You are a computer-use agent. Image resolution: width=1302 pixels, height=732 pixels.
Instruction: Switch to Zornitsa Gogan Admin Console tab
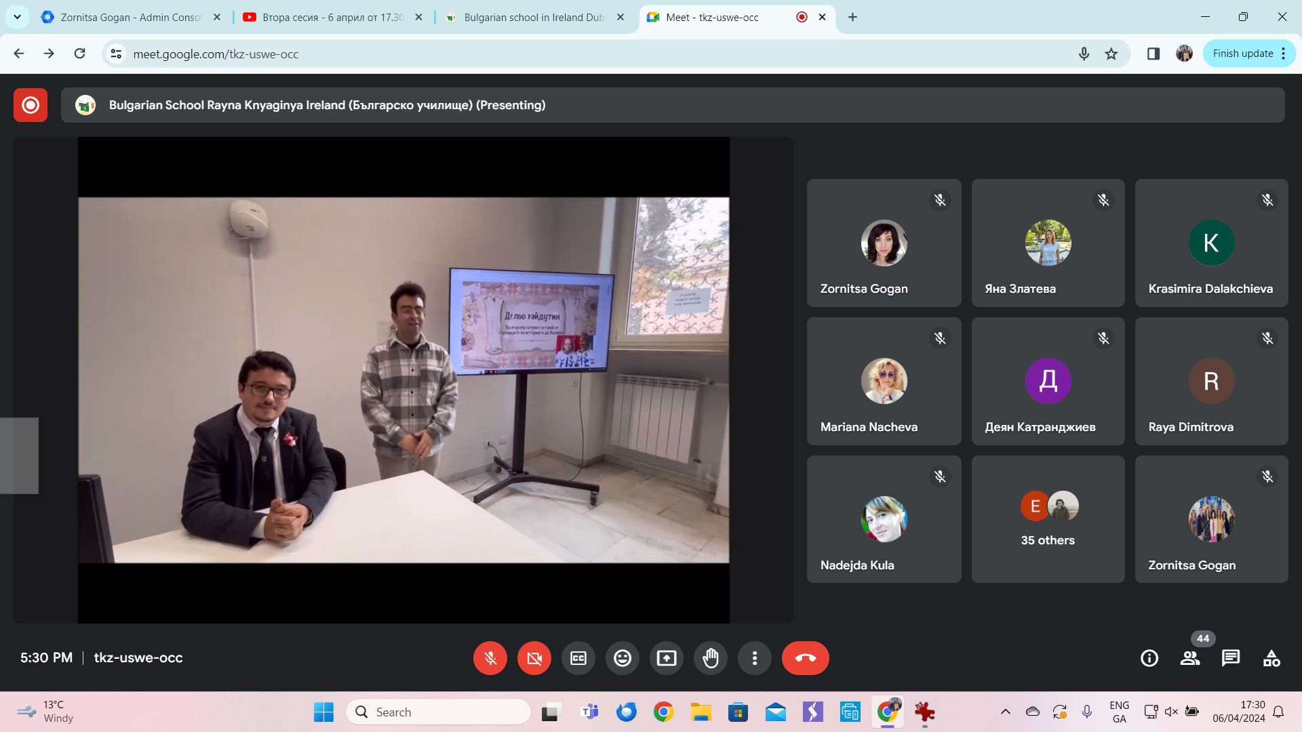[131, 17]
